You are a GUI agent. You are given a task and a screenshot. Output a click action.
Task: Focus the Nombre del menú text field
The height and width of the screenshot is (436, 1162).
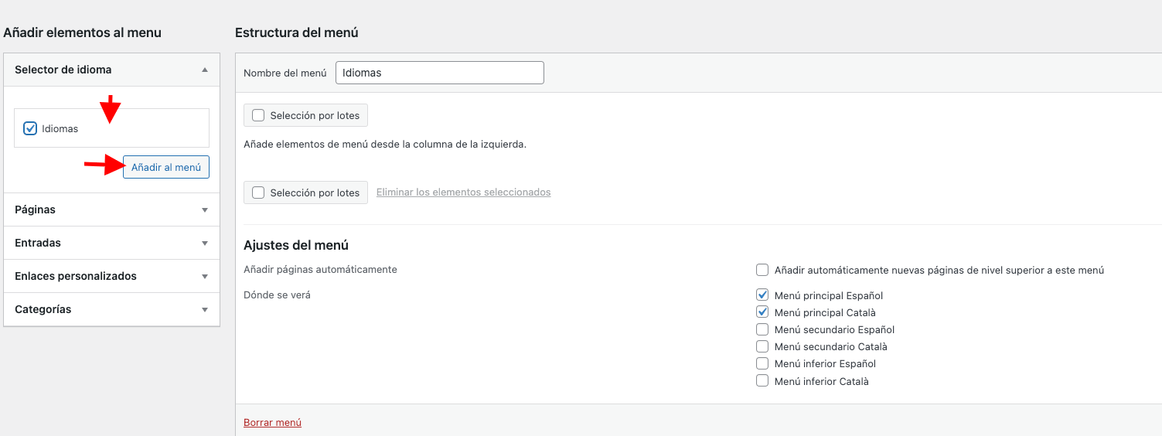point(440,73)
